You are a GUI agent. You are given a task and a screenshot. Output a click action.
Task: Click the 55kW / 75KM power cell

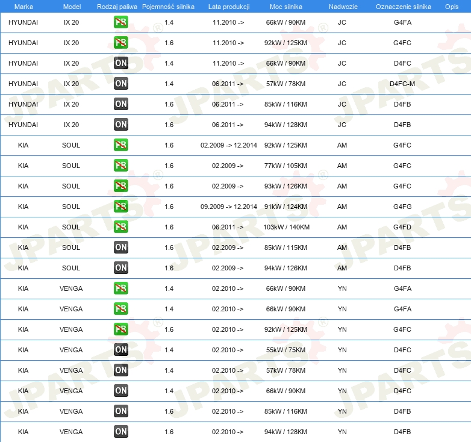[x=285, y=350]
